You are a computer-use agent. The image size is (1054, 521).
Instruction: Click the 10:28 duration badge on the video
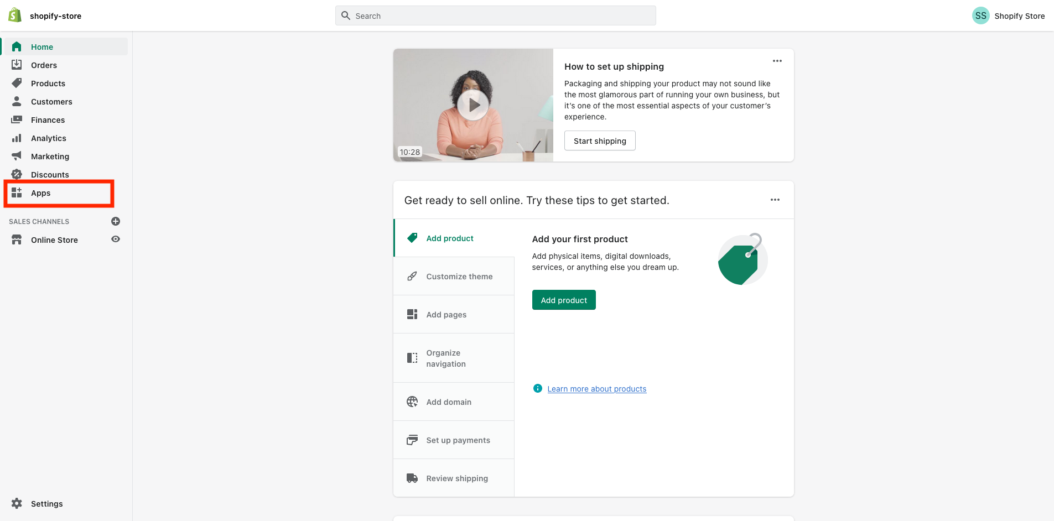[x=410, y=152]
